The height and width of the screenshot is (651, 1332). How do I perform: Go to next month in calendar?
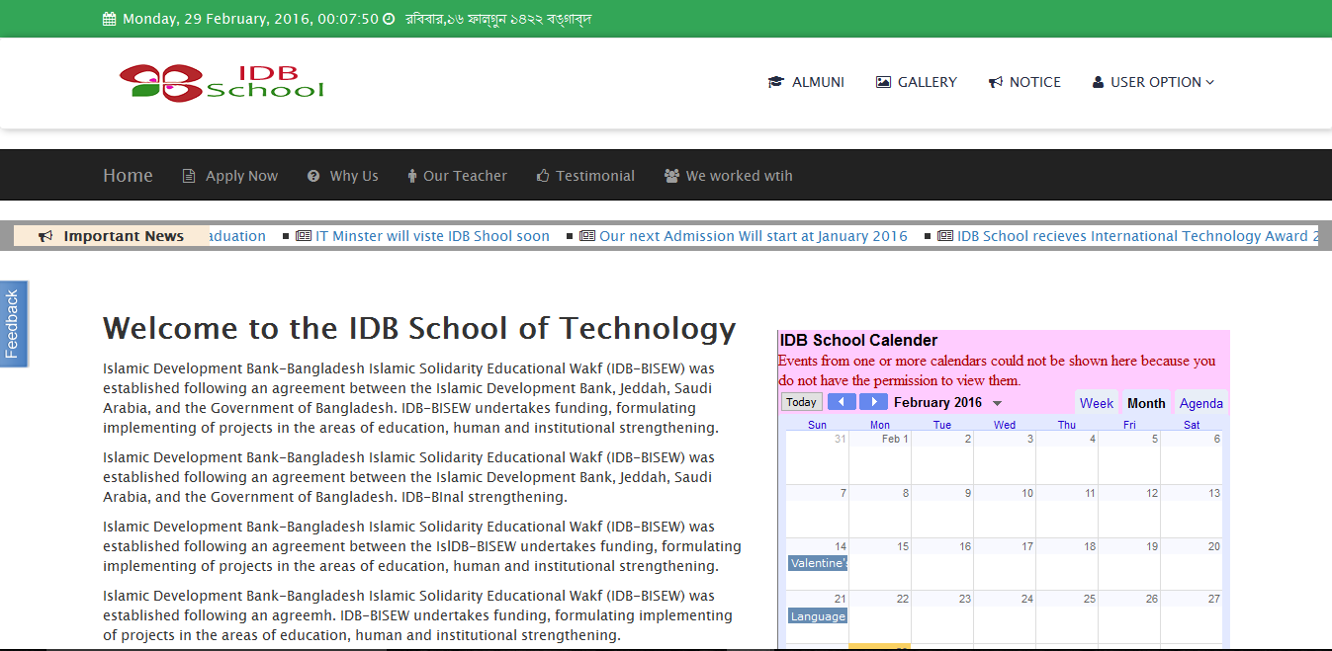coord(873,402)
